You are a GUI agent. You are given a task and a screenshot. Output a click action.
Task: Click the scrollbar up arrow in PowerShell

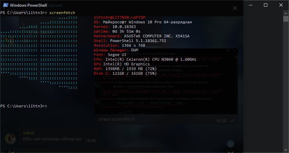[286, 13]
